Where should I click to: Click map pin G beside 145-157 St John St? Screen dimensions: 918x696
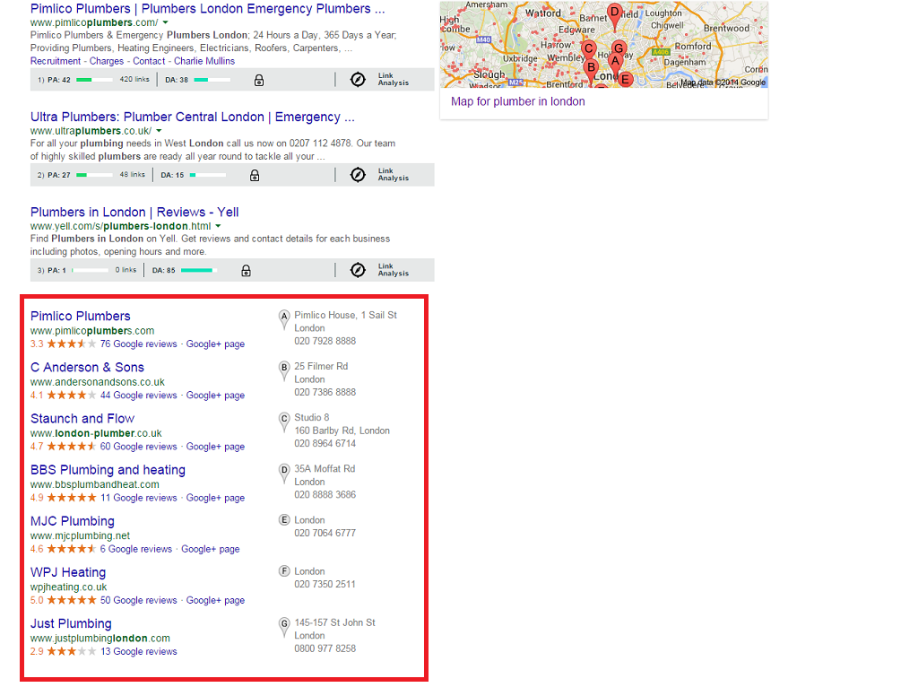284,628
